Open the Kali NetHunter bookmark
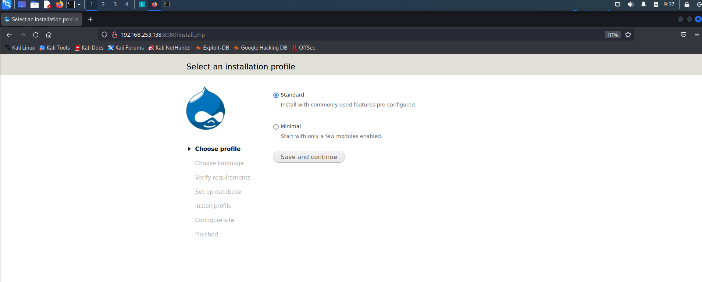The image size is (702, 282). (170, 48)
